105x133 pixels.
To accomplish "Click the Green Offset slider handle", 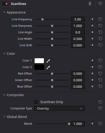I will 52,80.
